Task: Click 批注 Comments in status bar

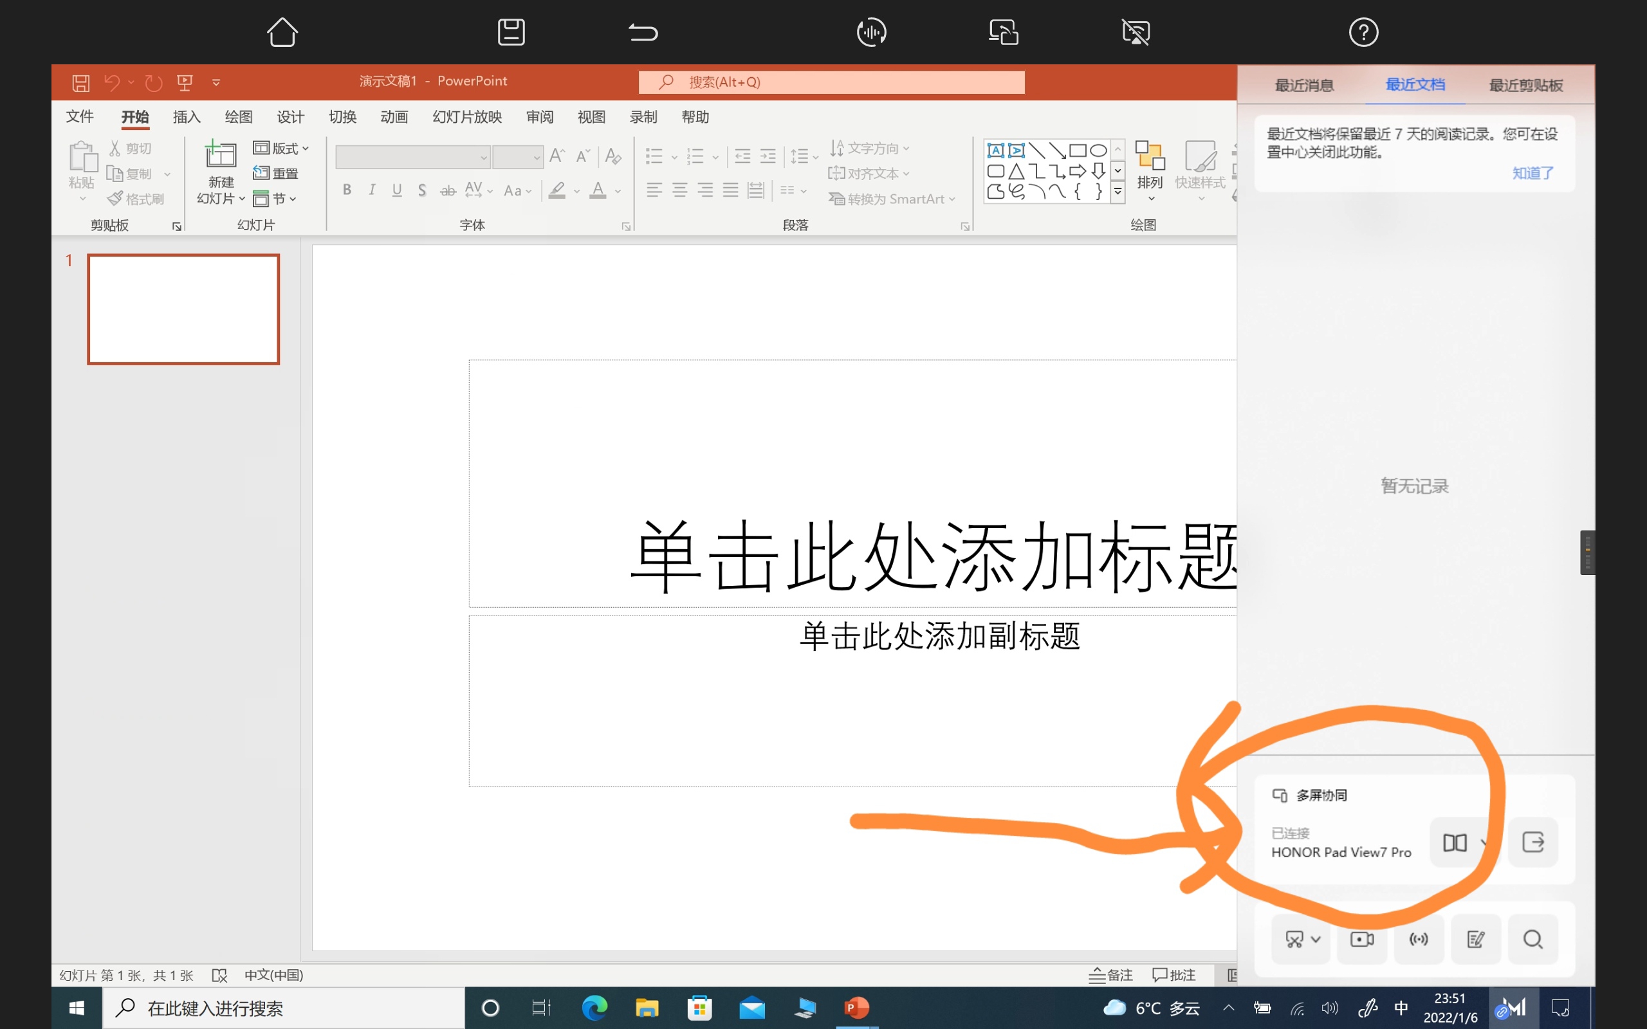Action: [1174, 975]
